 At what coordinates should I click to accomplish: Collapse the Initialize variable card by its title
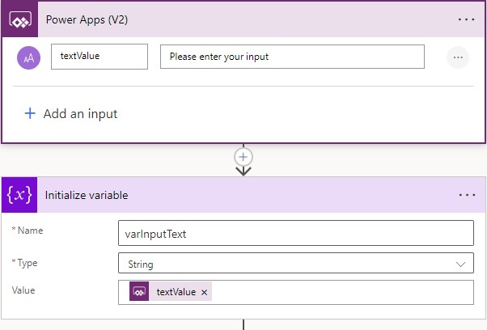click(87, 195)
